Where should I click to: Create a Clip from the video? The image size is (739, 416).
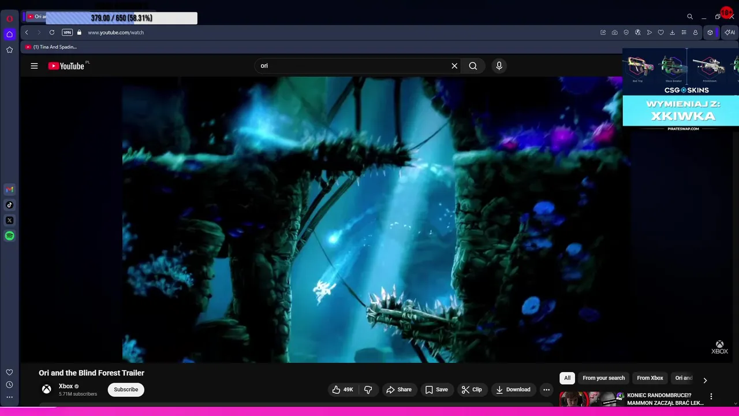coord(472,389)
